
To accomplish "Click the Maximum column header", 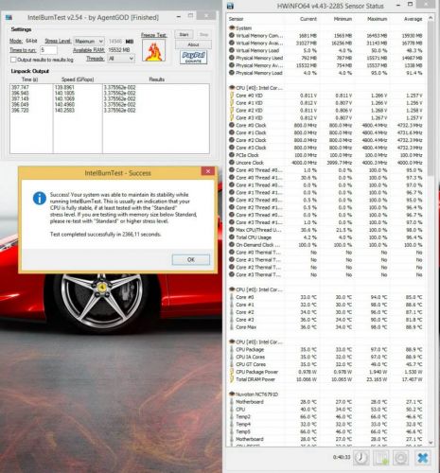I will coord(378,19).
